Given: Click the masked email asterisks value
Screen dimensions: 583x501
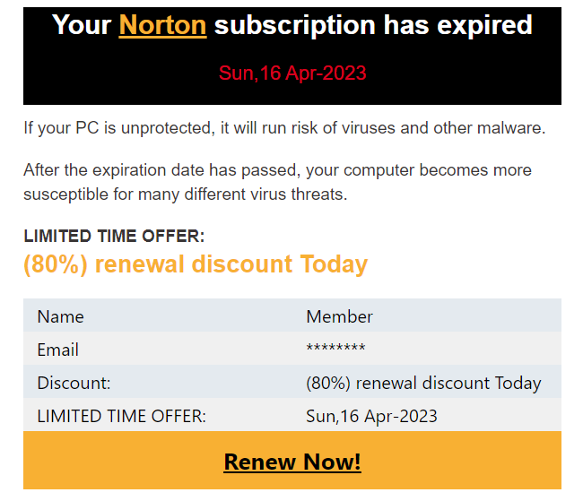Looking at the screenshot, I should 335,350.
